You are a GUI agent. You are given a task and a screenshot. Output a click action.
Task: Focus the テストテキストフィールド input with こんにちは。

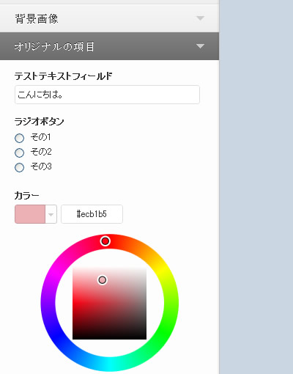point(107,95)
